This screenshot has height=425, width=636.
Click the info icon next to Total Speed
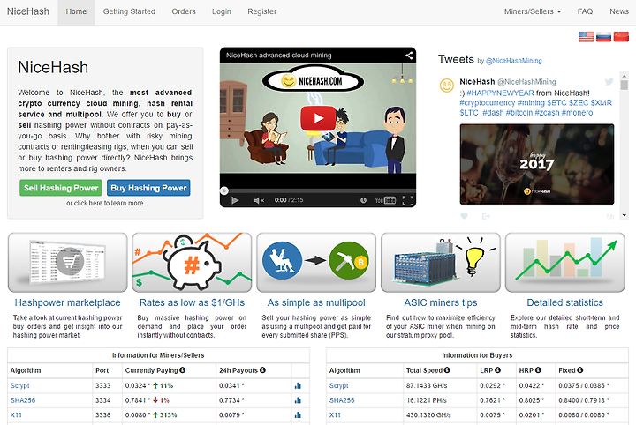tap(447, 370)
